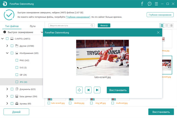Switch to thumbnail grid view
Viewport: 177px width, 118px height.
162,25
